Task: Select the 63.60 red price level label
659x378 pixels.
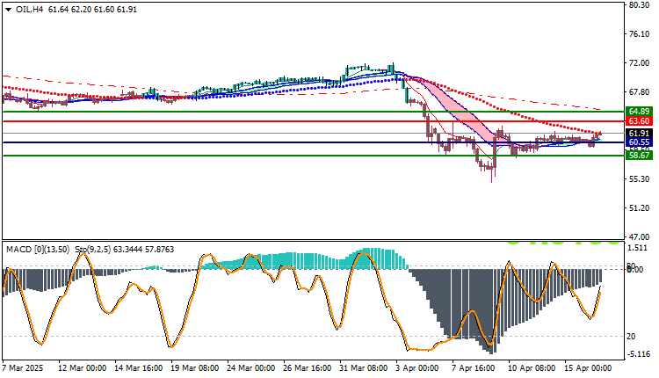Action: click(639, 121)
